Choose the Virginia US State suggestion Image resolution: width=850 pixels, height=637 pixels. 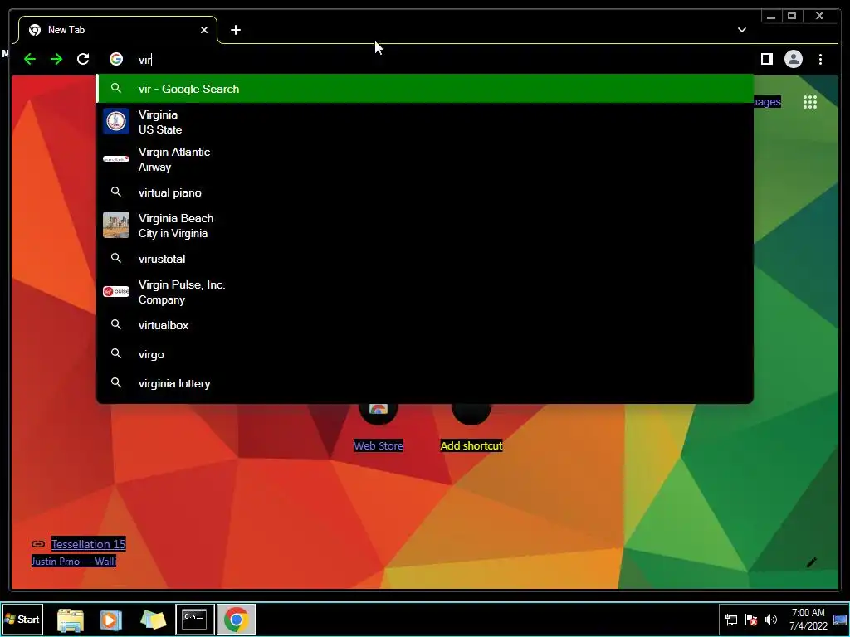425,122
